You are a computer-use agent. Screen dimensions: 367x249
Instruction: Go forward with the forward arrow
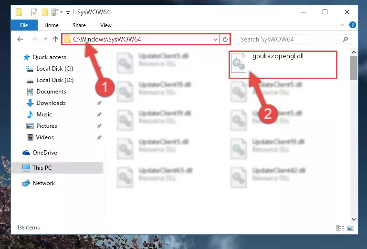(x=34, y=39)
